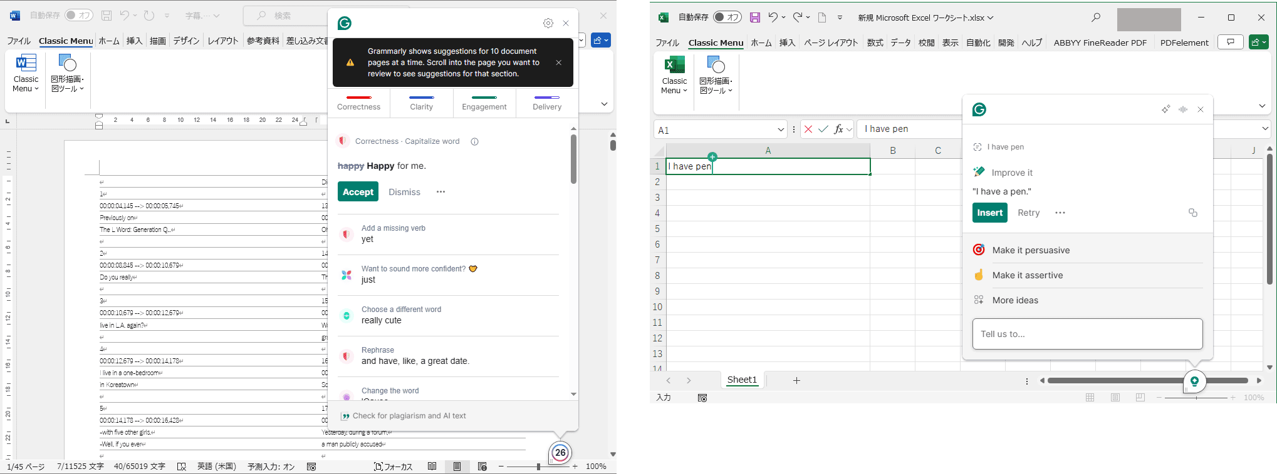Collapse the Word ribbon chevron
The height and width of the screenshot is (474, 1277).
[604, 104]
